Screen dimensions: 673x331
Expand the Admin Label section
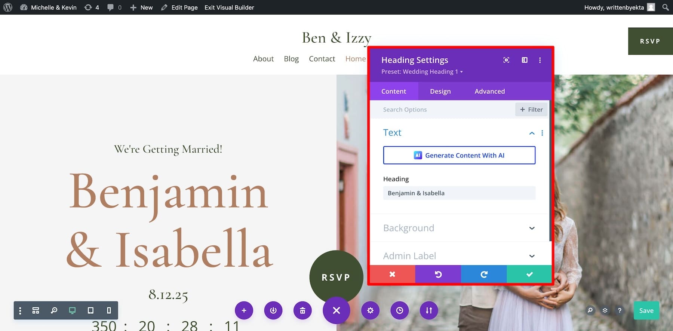pyautogui.click(x=459, y=256)
